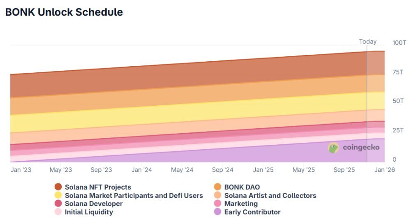Toggle Solana Market Participants and Defi Users series
The width and height of the screenshot is (411, 220).
[x=134, y=195]
